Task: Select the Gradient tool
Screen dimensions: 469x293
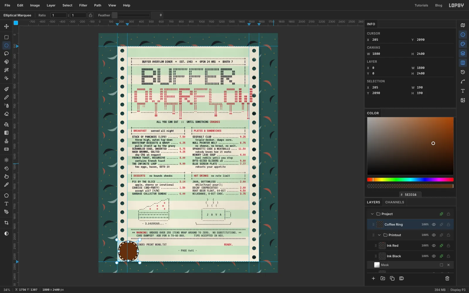Action: tap(6, 133)
